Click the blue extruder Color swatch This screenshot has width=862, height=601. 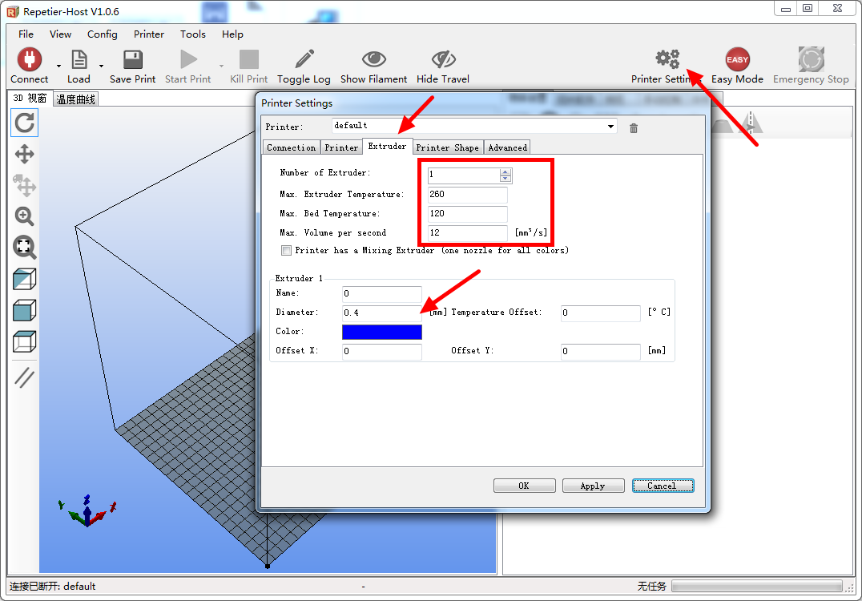[x=382, y=332]
